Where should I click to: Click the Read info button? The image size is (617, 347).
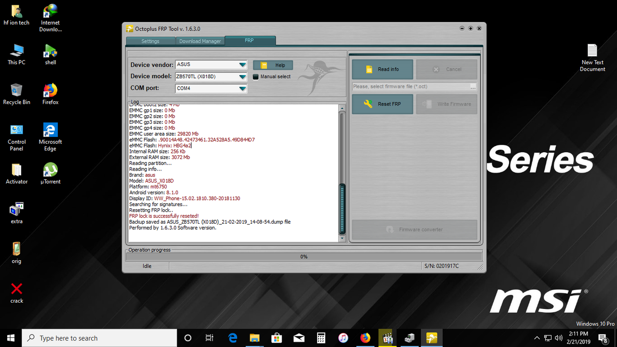382,69
